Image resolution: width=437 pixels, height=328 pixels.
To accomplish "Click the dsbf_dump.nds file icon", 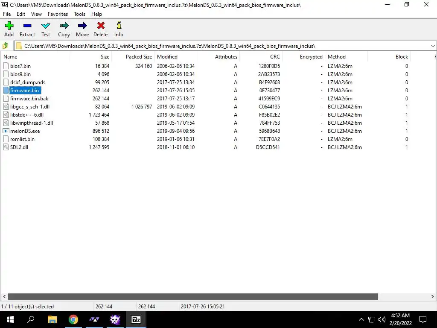I will tap(6, 82).
